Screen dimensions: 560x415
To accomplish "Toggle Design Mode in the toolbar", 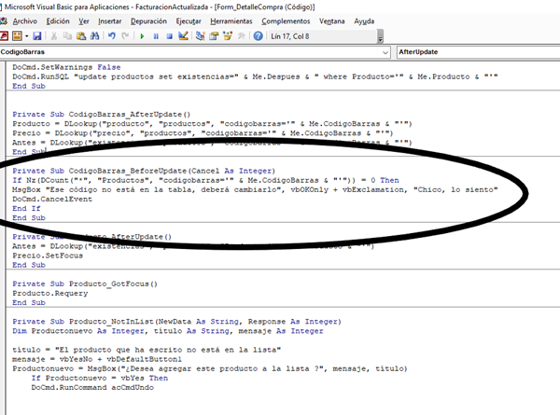I will coord(183,35).
